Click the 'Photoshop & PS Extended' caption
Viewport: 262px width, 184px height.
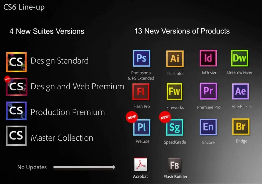[141, 76]
